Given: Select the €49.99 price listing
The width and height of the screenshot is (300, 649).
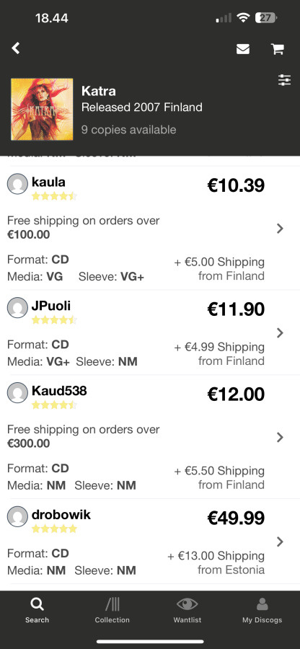Looking at the screenshot, I should [x=236, y=518].
